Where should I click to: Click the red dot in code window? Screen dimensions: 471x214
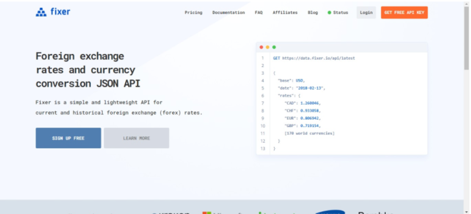[x=261, y=47]
